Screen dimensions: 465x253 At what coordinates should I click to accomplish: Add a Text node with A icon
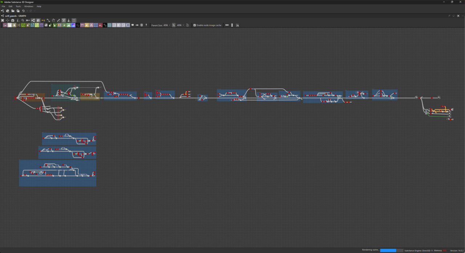pos(91,25)
